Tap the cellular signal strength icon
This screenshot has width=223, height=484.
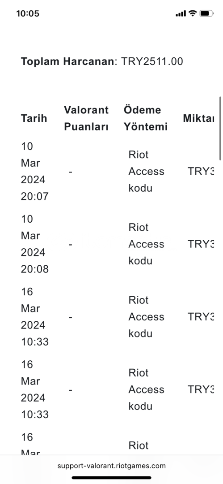181,13
